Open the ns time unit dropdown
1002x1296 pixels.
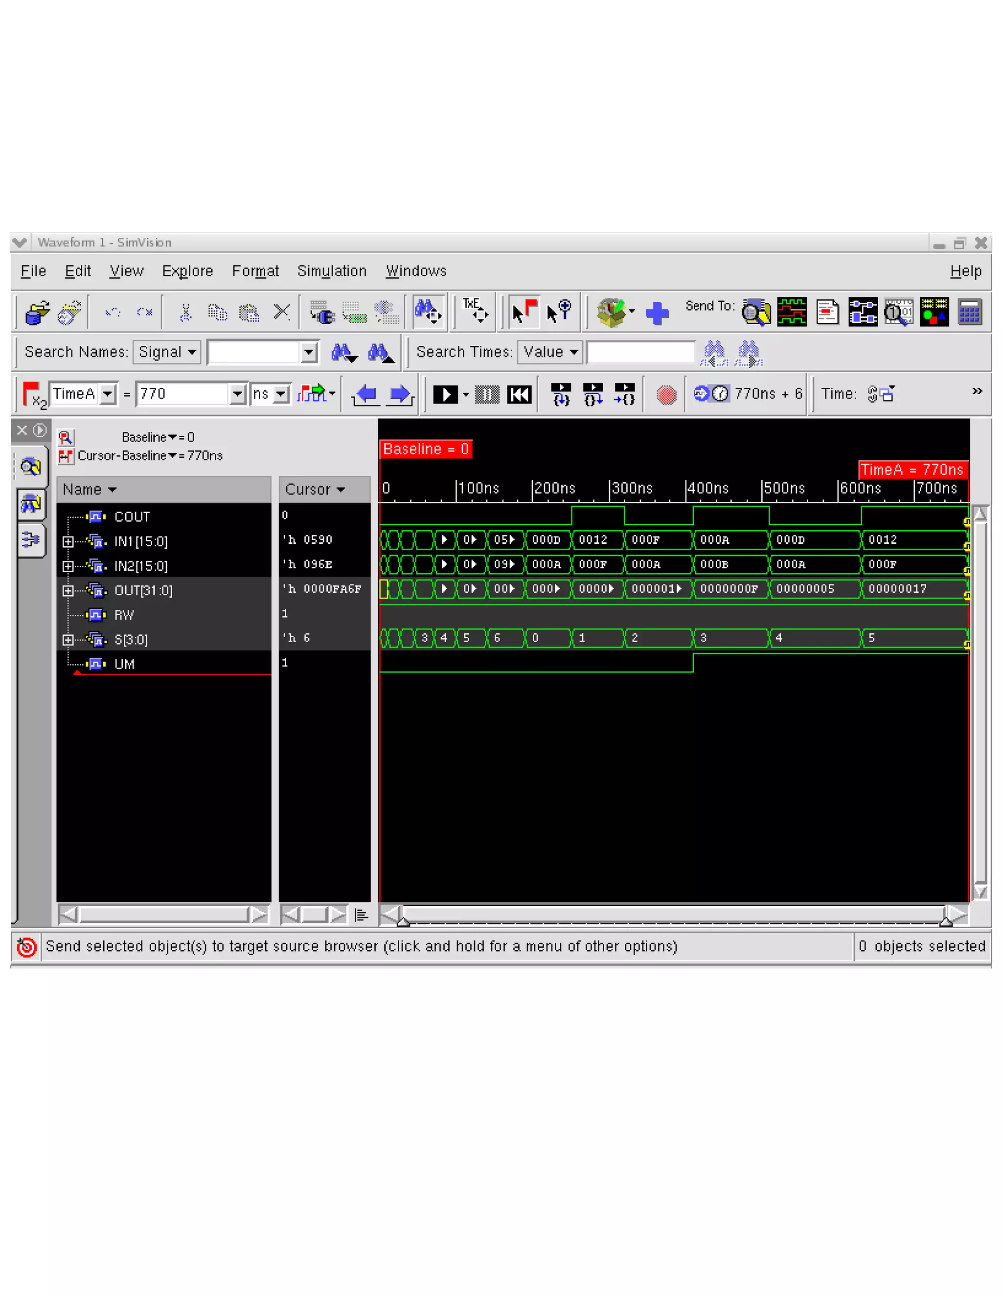coord(281,394)
